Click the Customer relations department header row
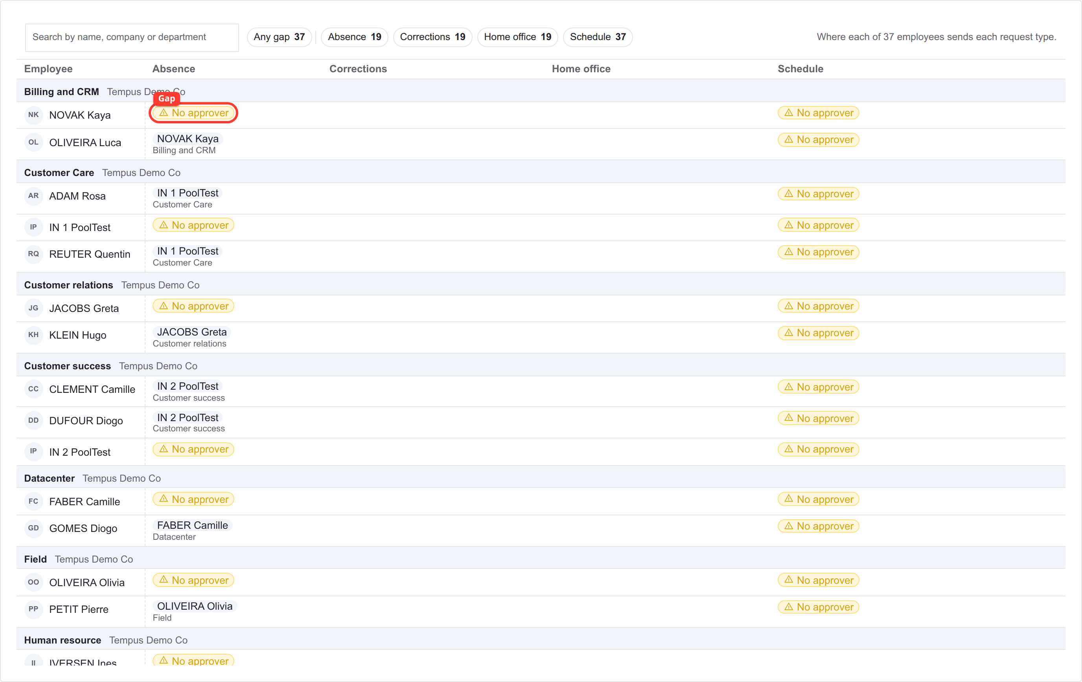 pos(541,285)
